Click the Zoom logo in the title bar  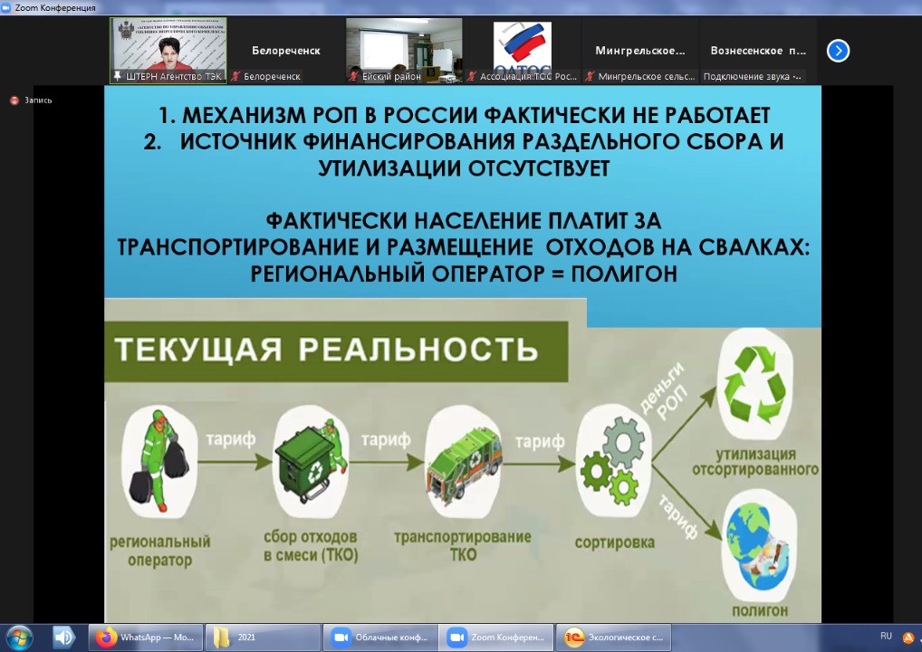(7, 7)
